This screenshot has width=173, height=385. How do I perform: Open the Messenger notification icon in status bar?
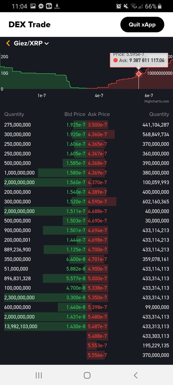tap(41, 6)
